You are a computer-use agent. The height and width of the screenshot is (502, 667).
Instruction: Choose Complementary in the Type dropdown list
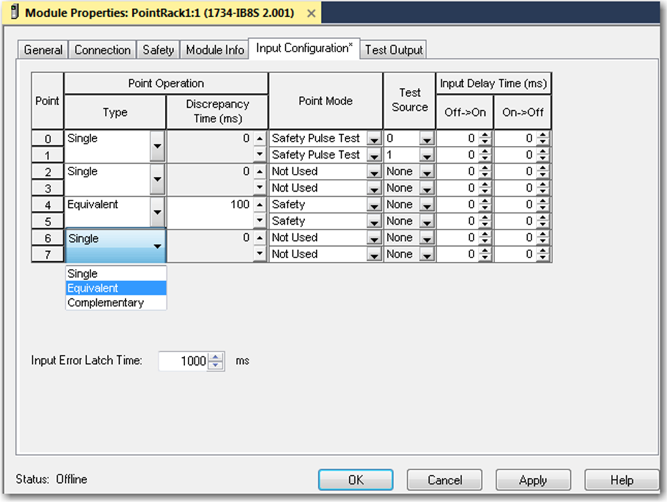point(116,303)
